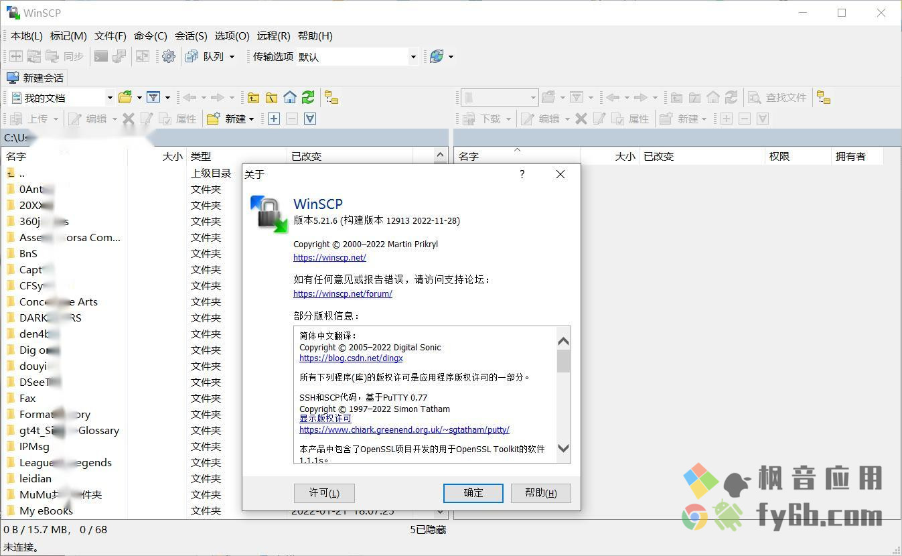Open the 标记(M) menu
Image resolution: width=902 pixels, height=556 pixels.
[x=68, y=36]
